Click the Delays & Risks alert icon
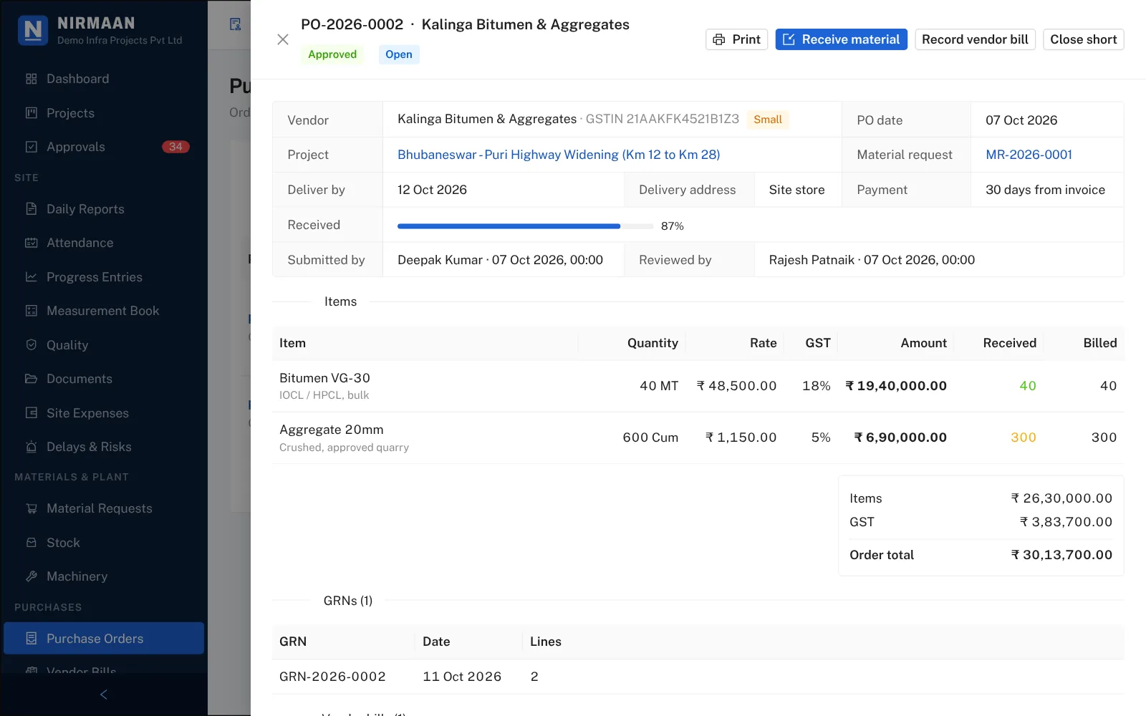The width and height of the screenshot is (1146, 716). (31, 447)
